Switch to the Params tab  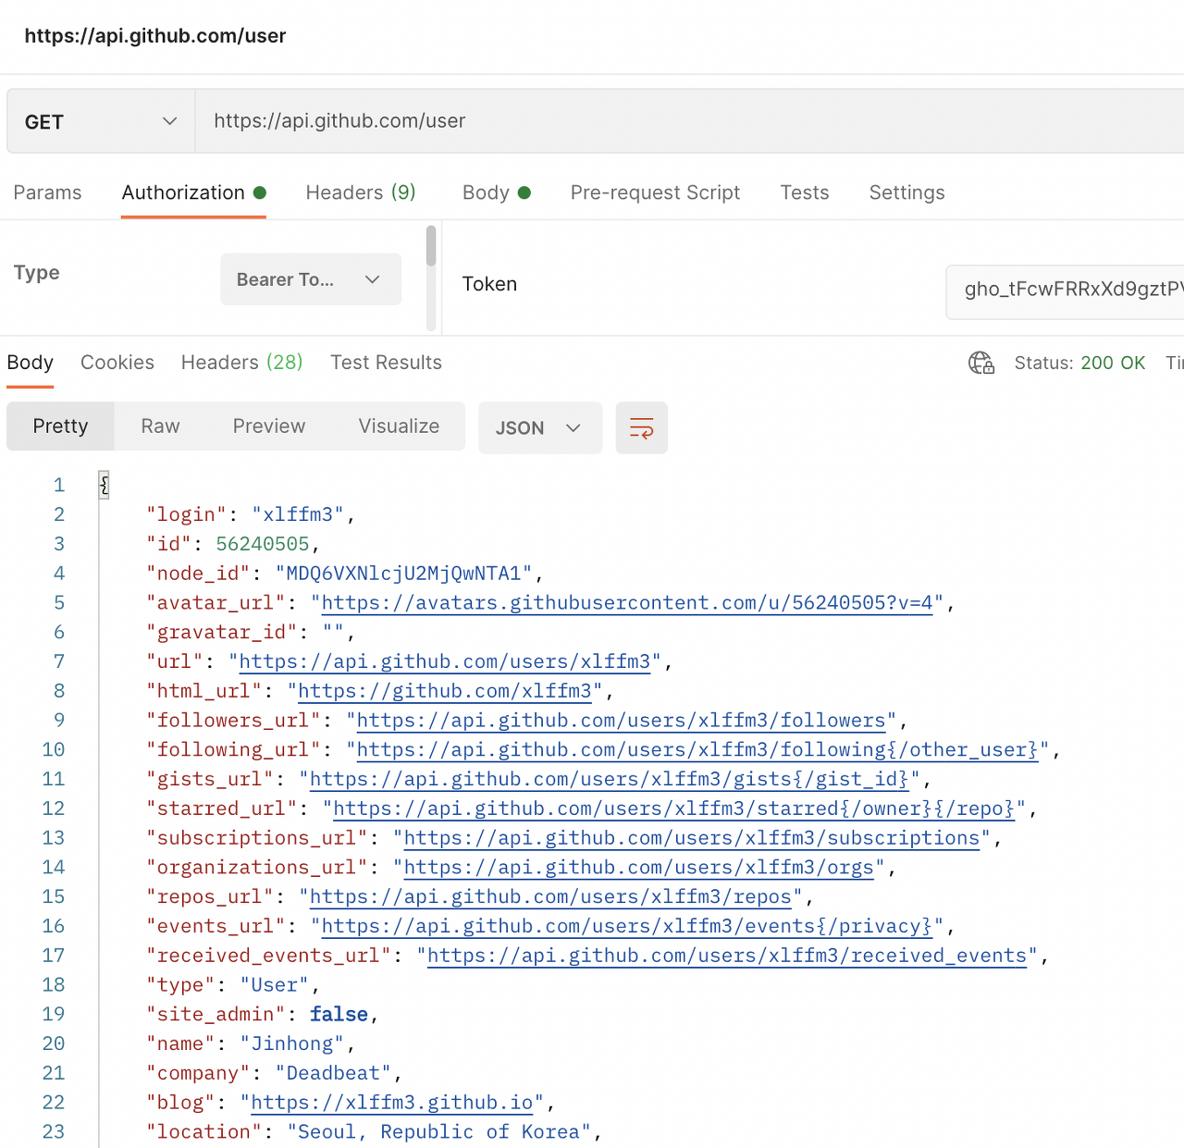click(x=47, y=192)
